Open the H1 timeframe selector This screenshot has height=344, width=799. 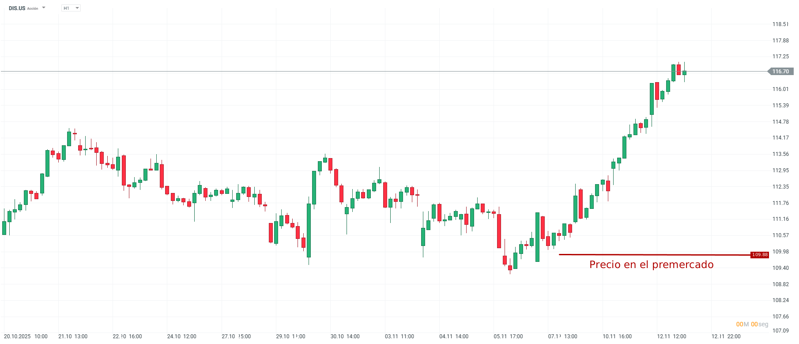coord(71,8)
